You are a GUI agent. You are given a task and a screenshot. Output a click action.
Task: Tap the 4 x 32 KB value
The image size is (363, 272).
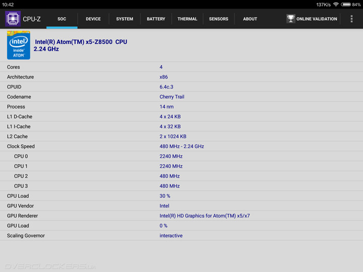point(170,127)
